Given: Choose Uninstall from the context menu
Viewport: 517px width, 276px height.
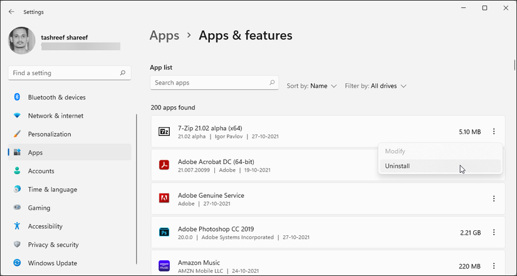Looking at the screenshot, I should [397, 166].
